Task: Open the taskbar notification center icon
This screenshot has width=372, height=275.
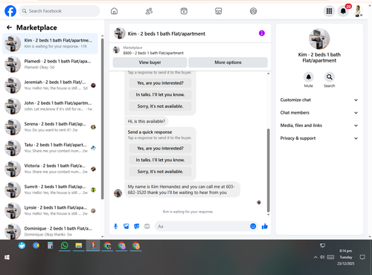Action: click(362, 257)
